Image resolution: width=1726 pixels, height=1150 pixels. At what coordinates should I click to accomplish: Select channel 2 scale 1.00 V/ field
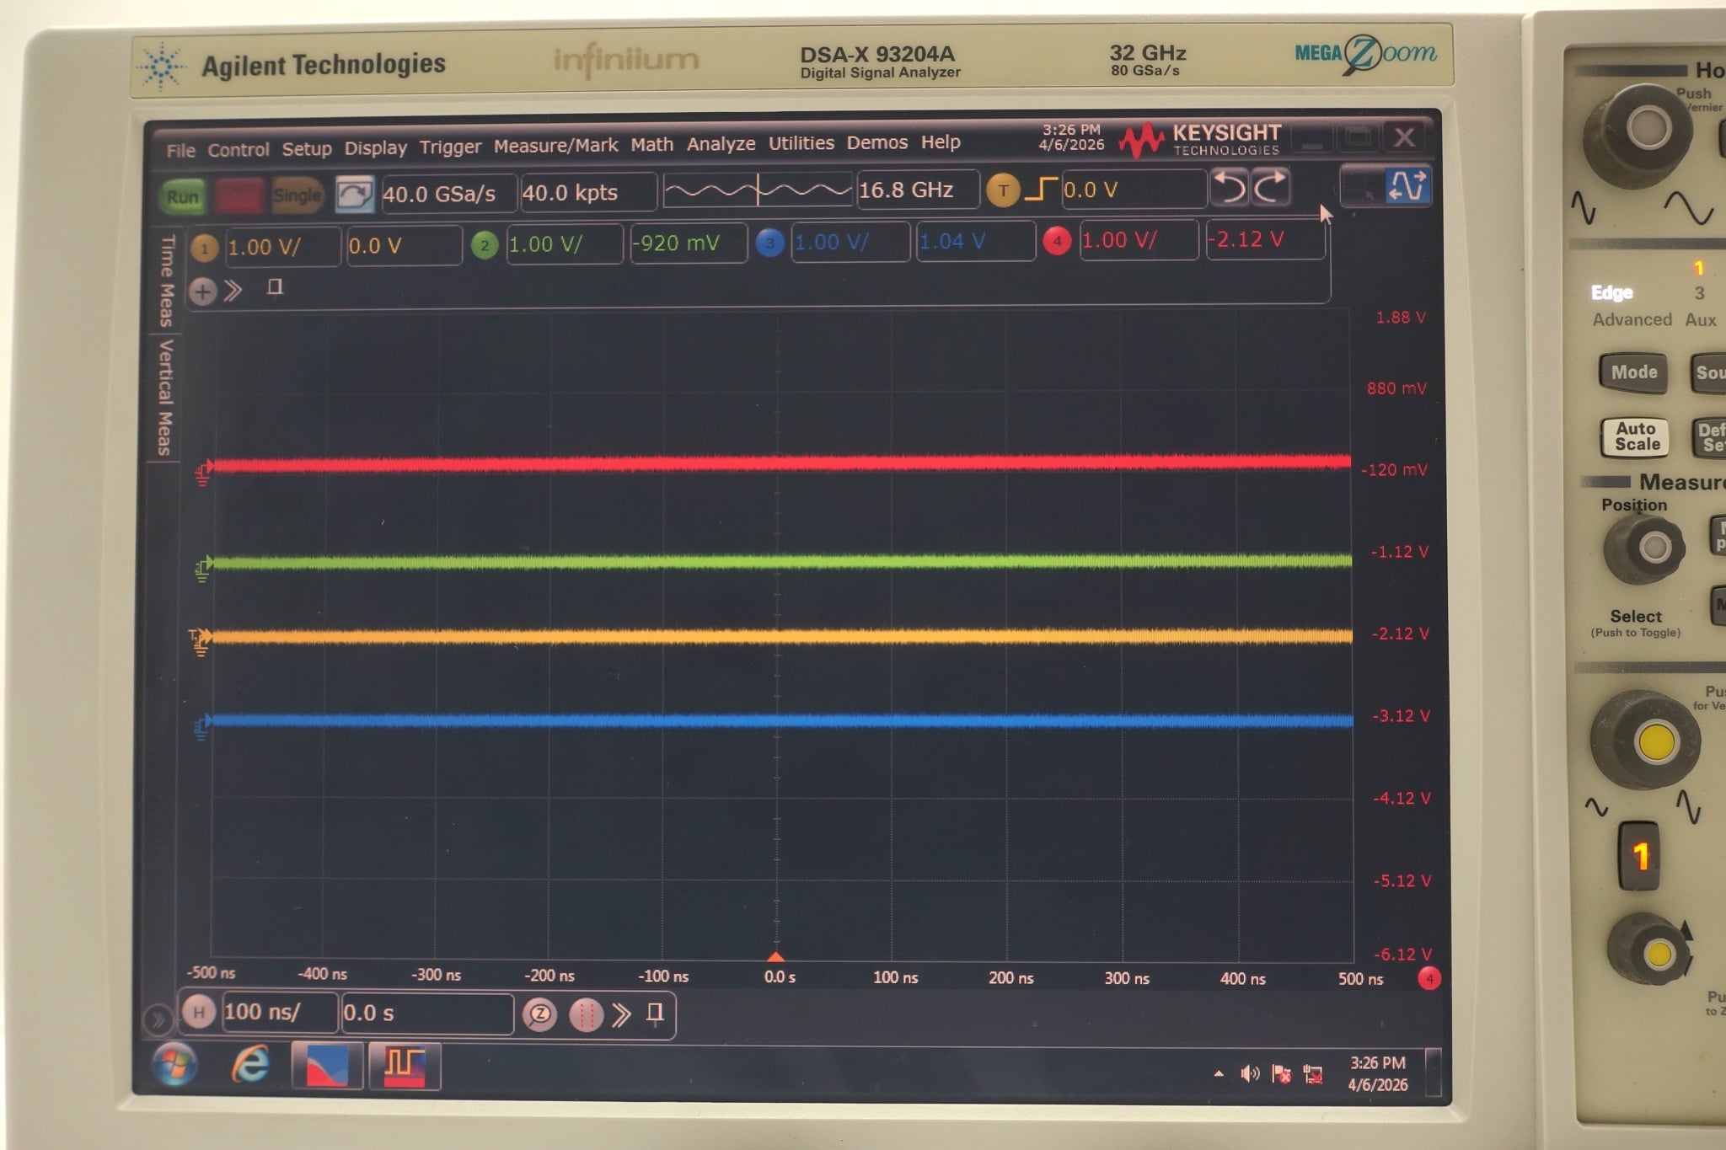pyautogui.click(x=563, y=244)
